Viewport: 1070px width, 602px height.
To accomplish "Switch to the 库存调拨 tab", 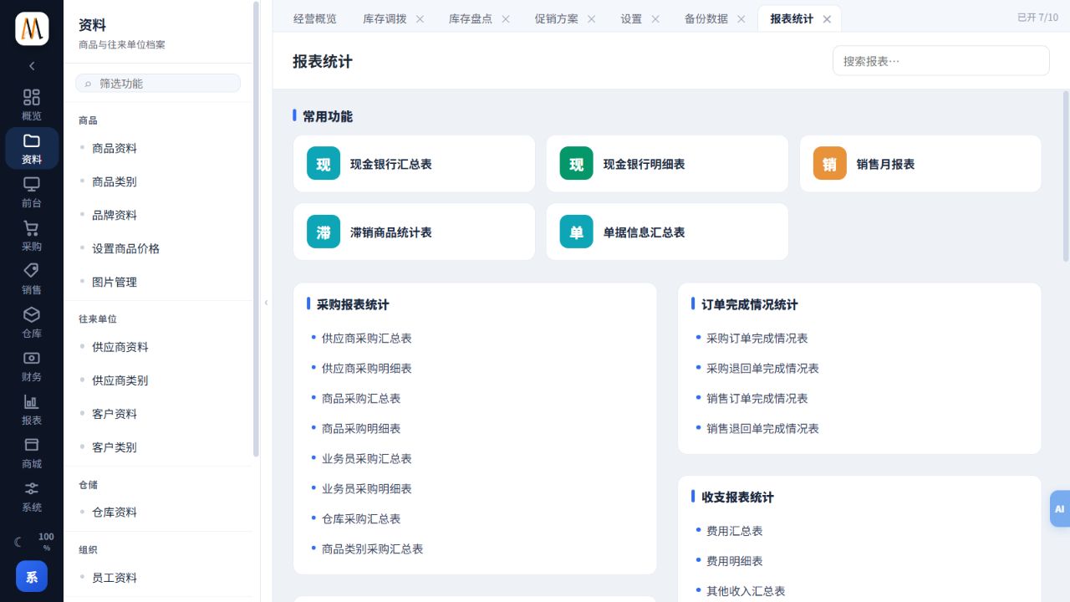I will click(385, 18).
